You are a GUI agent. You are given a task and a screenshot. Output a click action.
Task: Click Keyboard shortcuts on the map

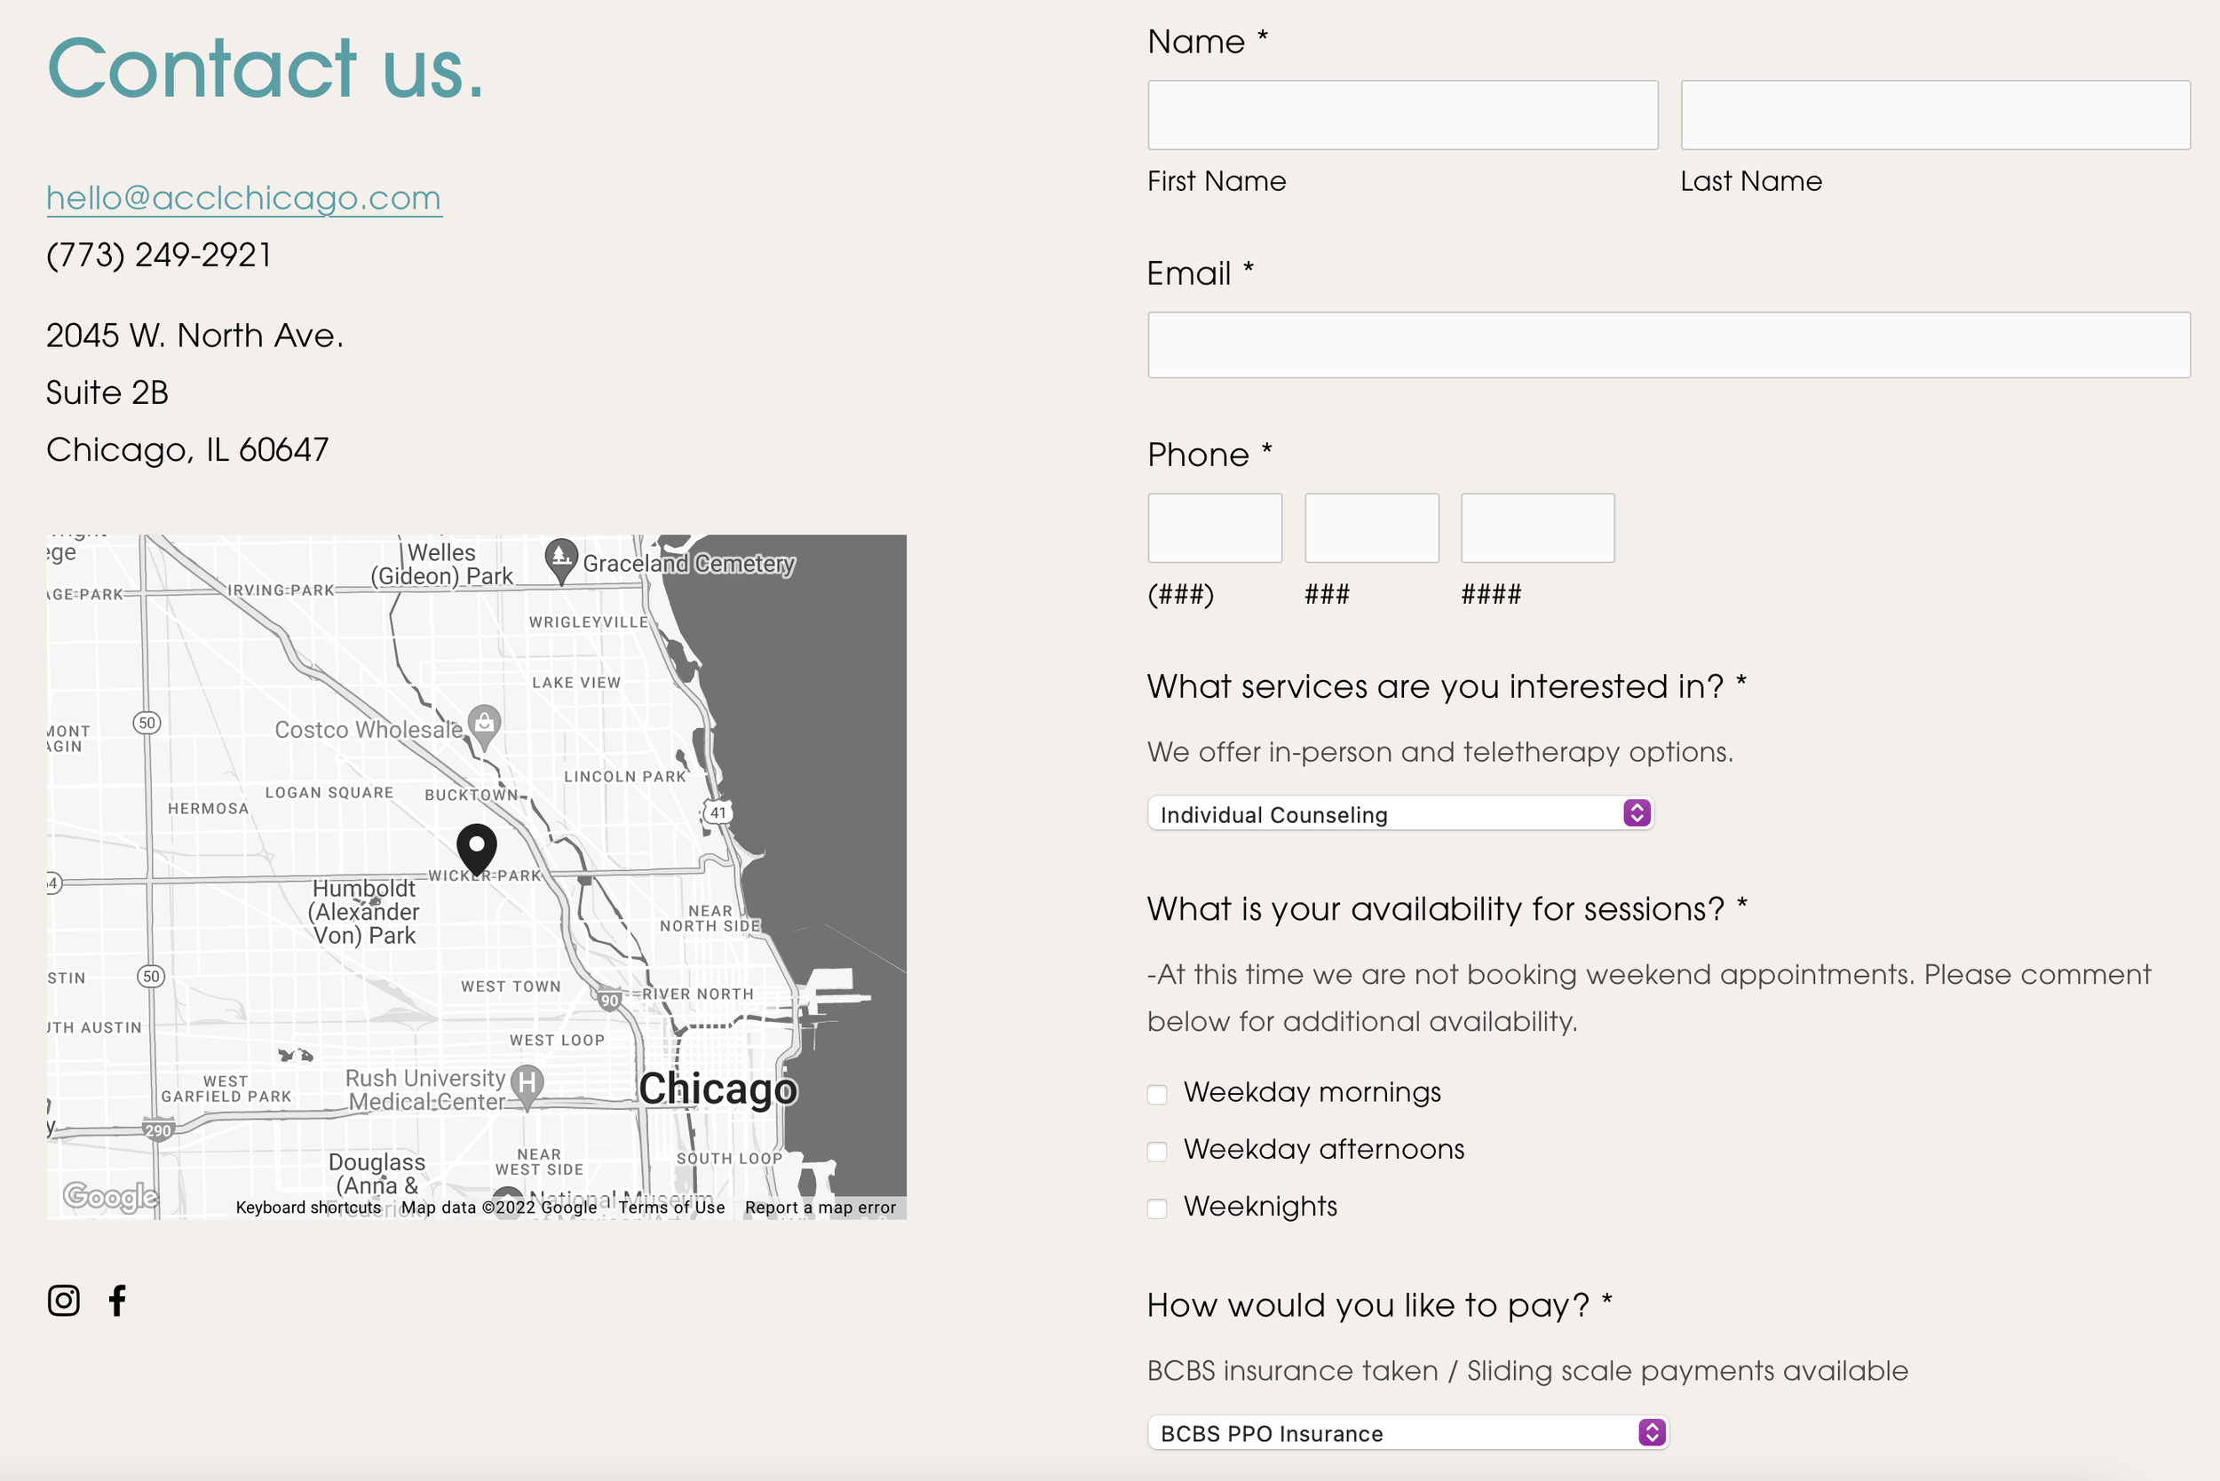coord(308,1208)
